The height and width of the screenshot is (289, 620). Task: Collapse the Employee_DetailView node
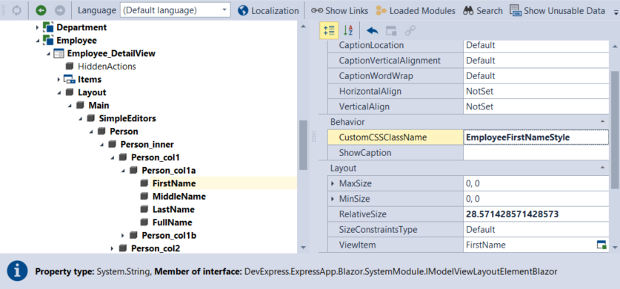pyautogui.click(x=48, y=54)
